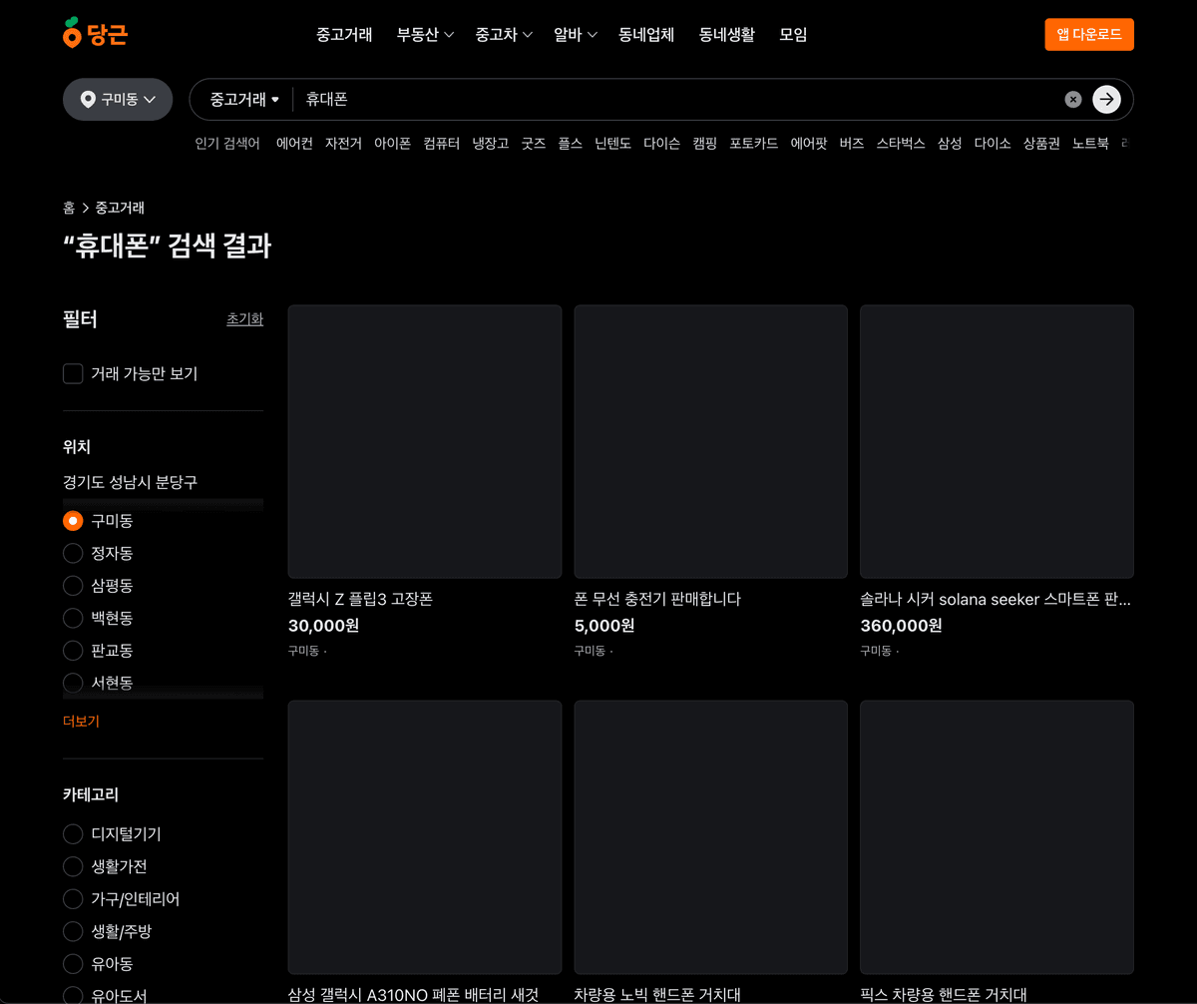Viewport: 1197px width, 1004px height.
Task: Click the 360,000원 price text
Action: [x=901, y=626]
